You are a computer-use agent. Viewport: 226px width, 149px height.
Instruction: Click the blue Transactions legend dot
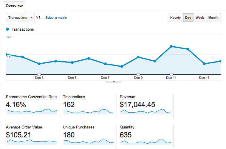pyautogui.click(x=8, y=29)
